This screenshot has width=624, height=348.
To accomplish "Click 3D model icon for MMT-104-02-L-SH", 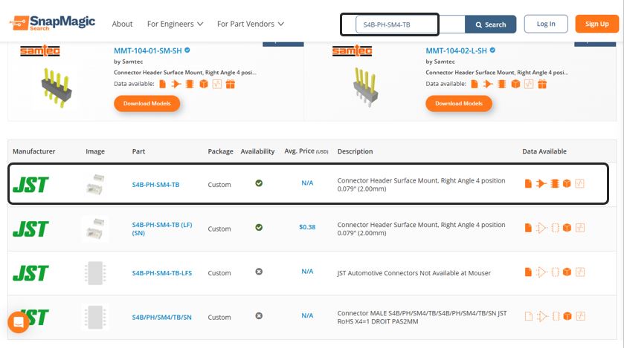I will tap(515, 84).
